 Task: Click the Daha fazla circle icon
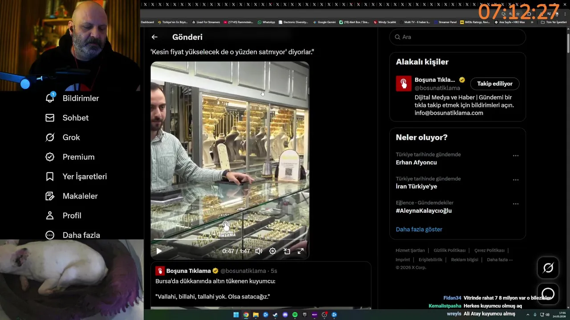click(x=50, y=235)
